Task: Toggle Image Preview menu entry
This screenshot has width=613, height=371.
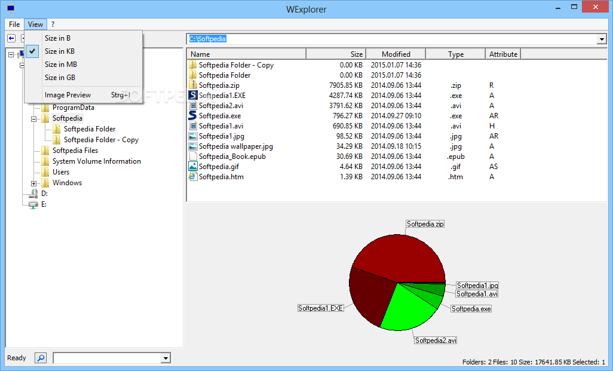Action: tap(83, 95)
